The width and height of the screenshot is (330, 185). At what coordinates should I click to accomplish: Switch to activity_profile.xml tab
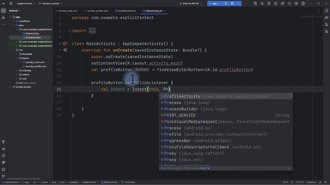coord(96,11)
